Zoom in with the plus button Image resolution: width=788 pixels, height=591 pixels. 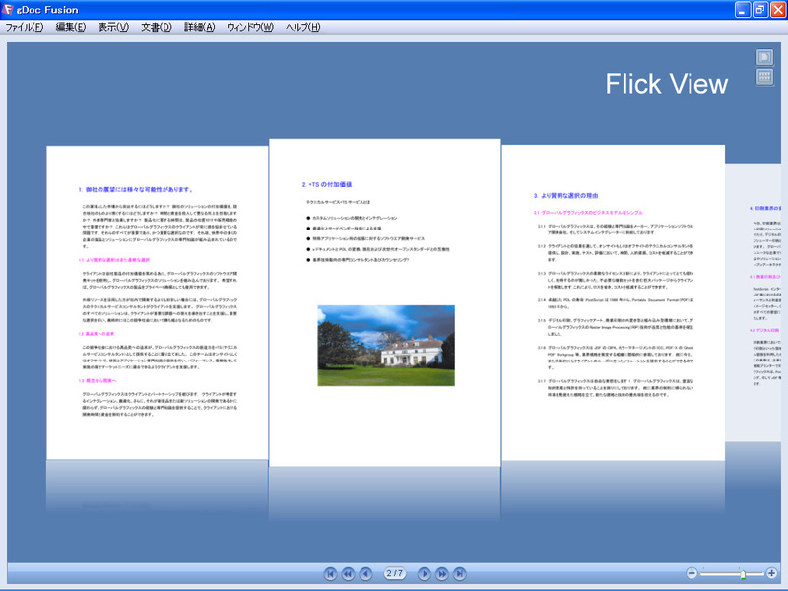pos(772,573)
